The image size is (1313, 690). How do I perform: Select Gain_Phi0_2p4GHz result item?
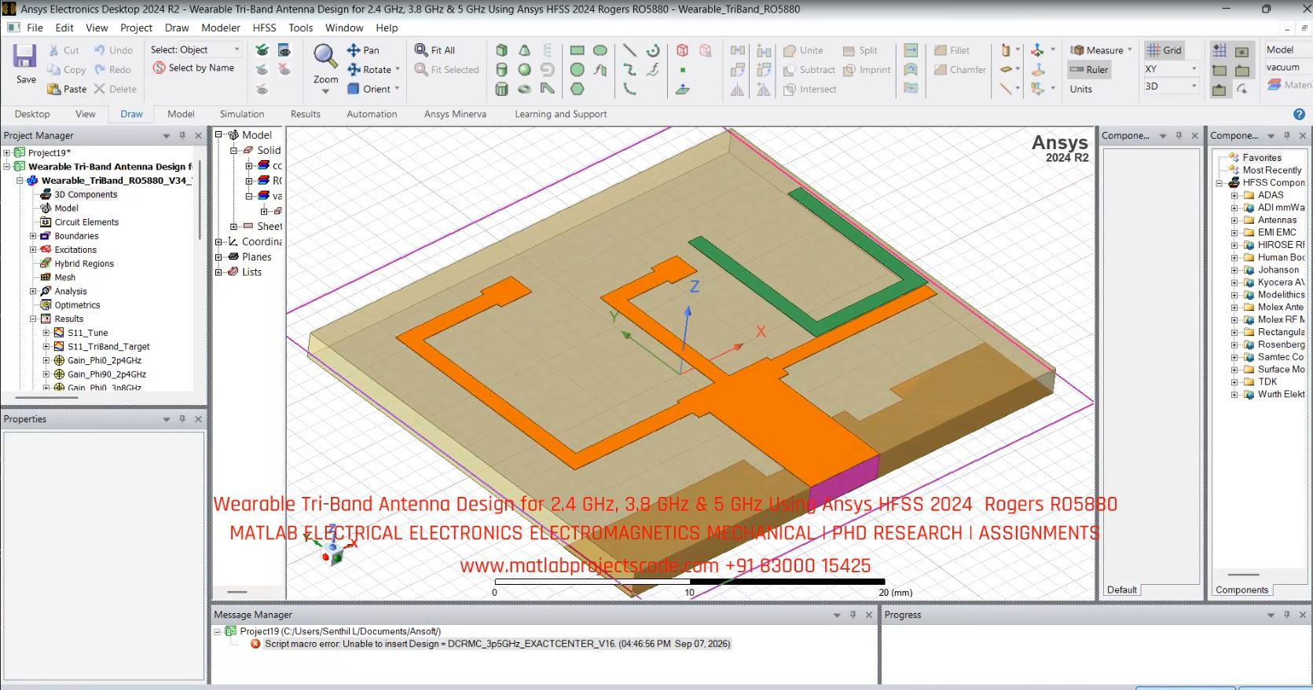click(106, 360)
